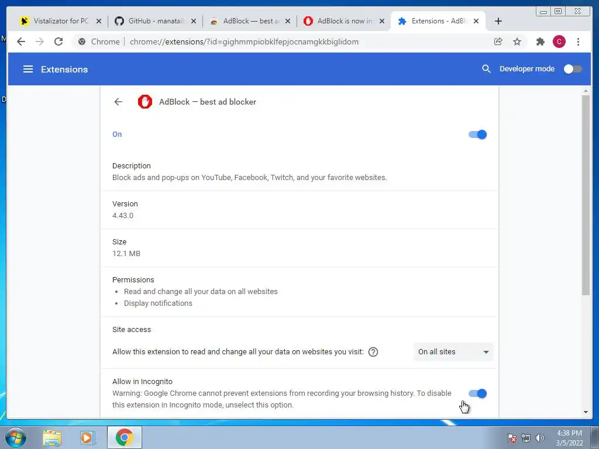Open a new tab with plus button
The width and height of the screenshot is (599, 449).
click(498, 21)
